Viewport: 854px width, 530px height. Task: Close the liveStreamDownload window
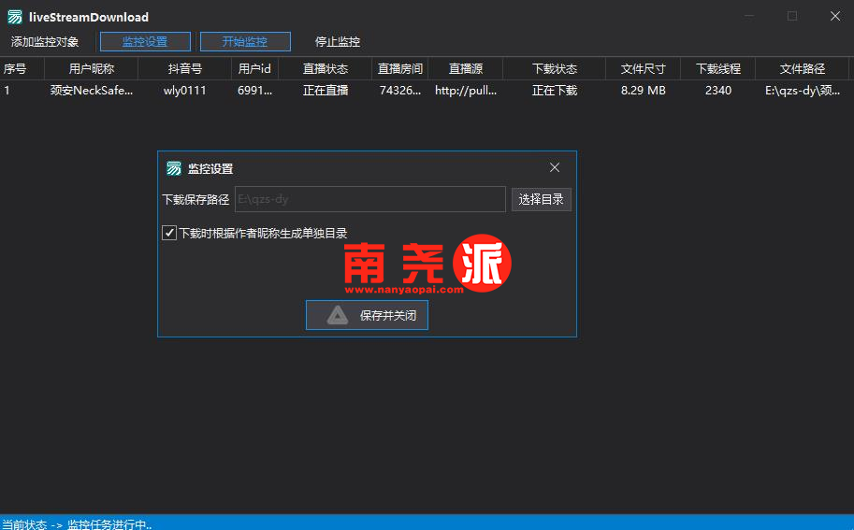coord(835,16)
